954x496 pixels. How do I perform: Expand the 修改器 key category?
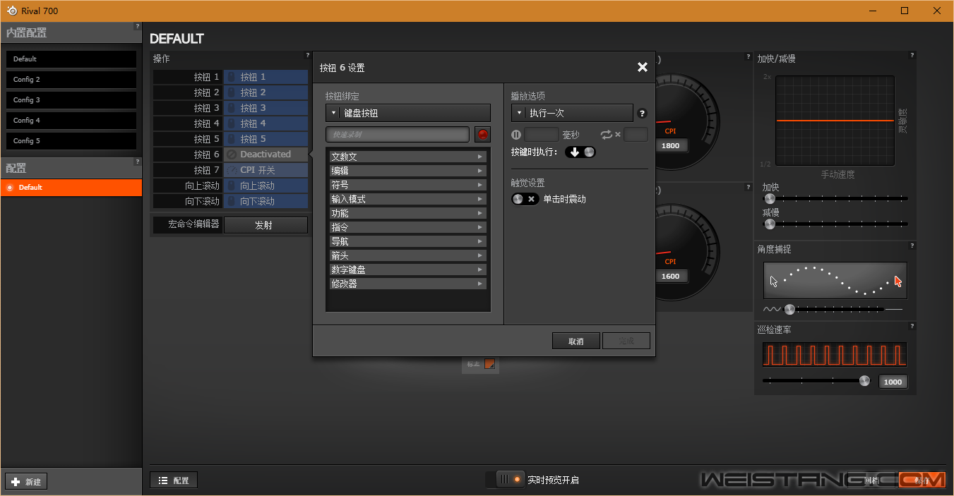coord(408,284)
